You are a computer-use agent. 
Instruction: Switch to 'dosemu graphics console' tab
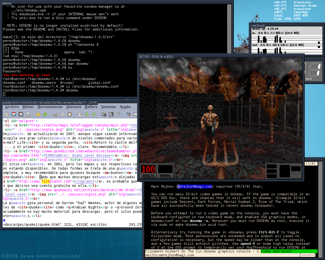click(231, 251)
